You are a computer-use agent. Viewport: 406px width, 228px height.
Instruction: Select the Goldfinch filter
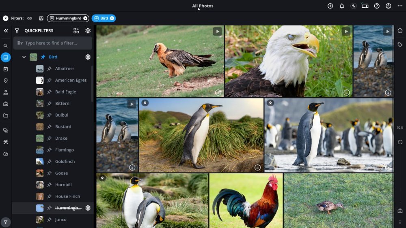coord(65,162)
